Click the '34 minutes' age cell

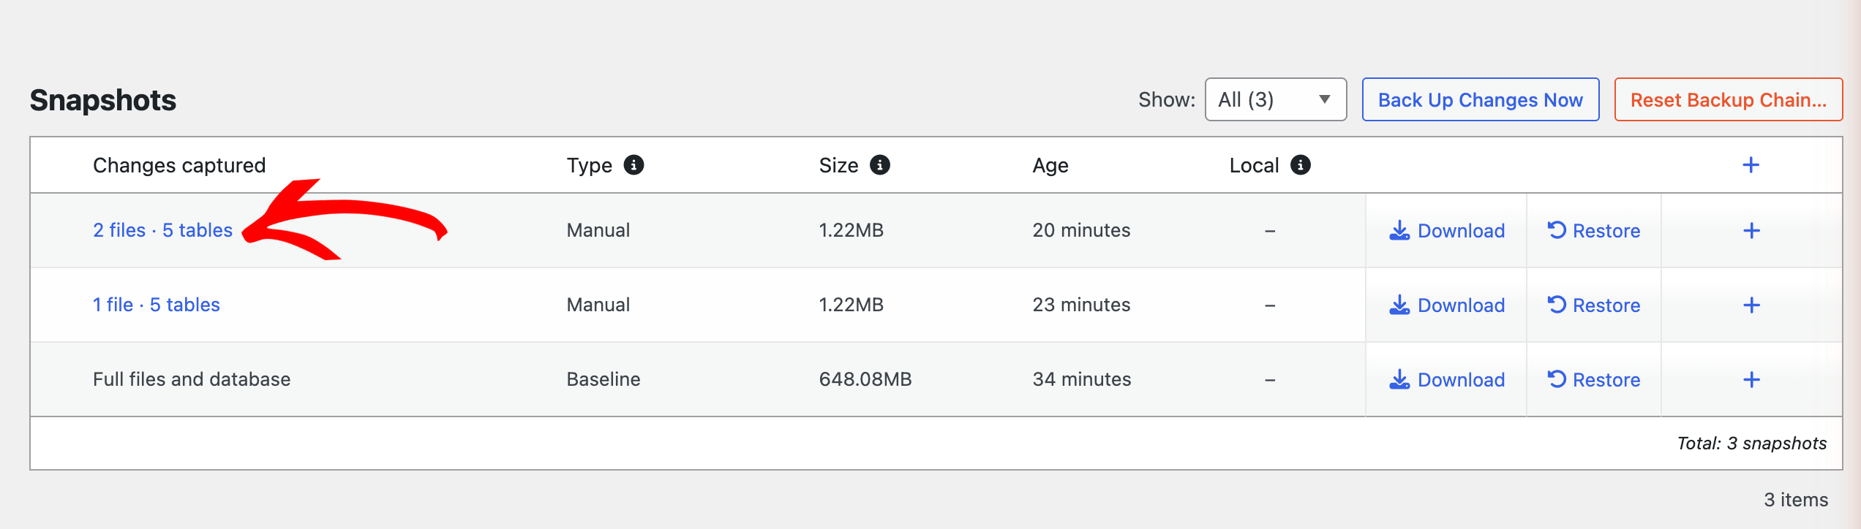(x=1082, y=379)
